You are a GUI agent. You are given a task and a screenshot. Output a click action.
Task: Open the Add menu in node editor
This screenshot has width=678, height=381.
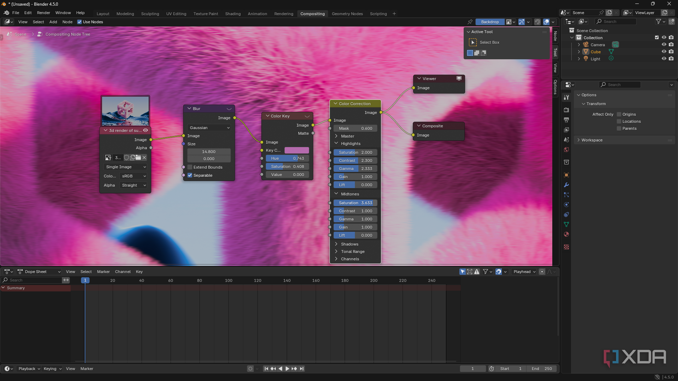click(53, 22)
